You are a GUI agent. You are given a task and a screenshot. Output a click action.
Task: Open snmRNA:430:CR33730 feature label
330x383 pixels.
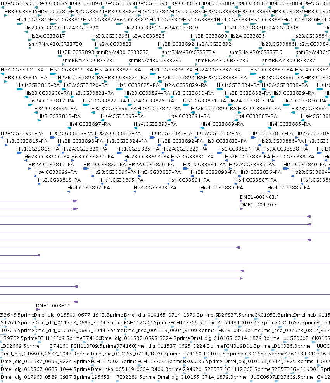tap(56, 44)
